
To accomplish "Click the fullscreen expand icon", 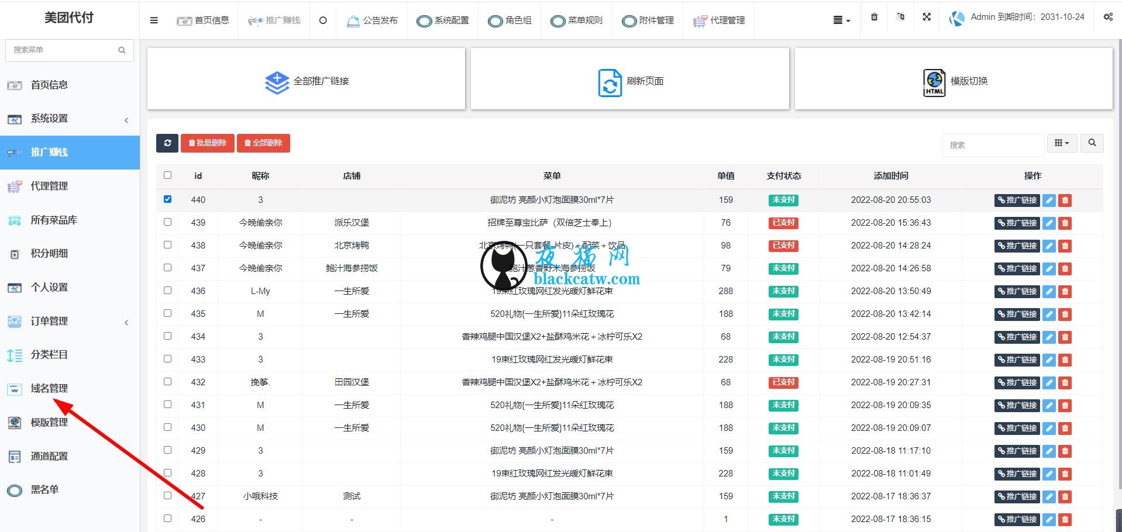I will [x=927, y=17].
